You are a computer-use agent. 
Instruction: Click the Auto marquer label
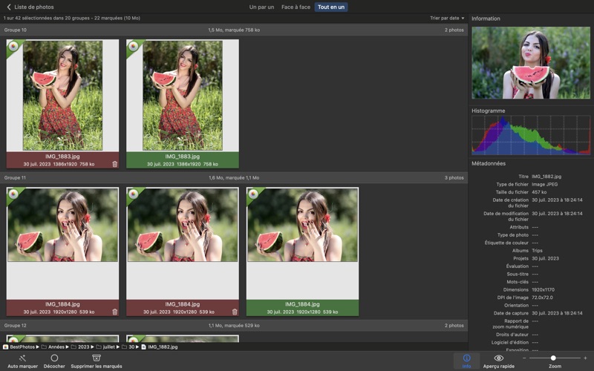pyautogui.click(x=22, y=366)
